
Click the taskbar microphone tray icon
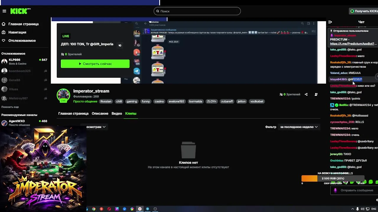357,209
